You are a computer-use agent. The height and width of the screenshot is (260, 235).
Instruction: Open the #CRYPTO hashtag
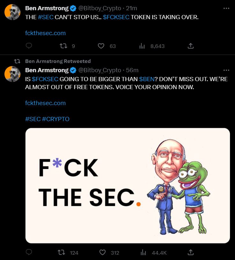[55, 119]
